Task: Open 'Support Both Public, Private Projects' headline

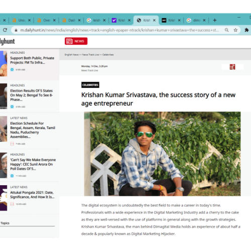Action: [32, 60]
